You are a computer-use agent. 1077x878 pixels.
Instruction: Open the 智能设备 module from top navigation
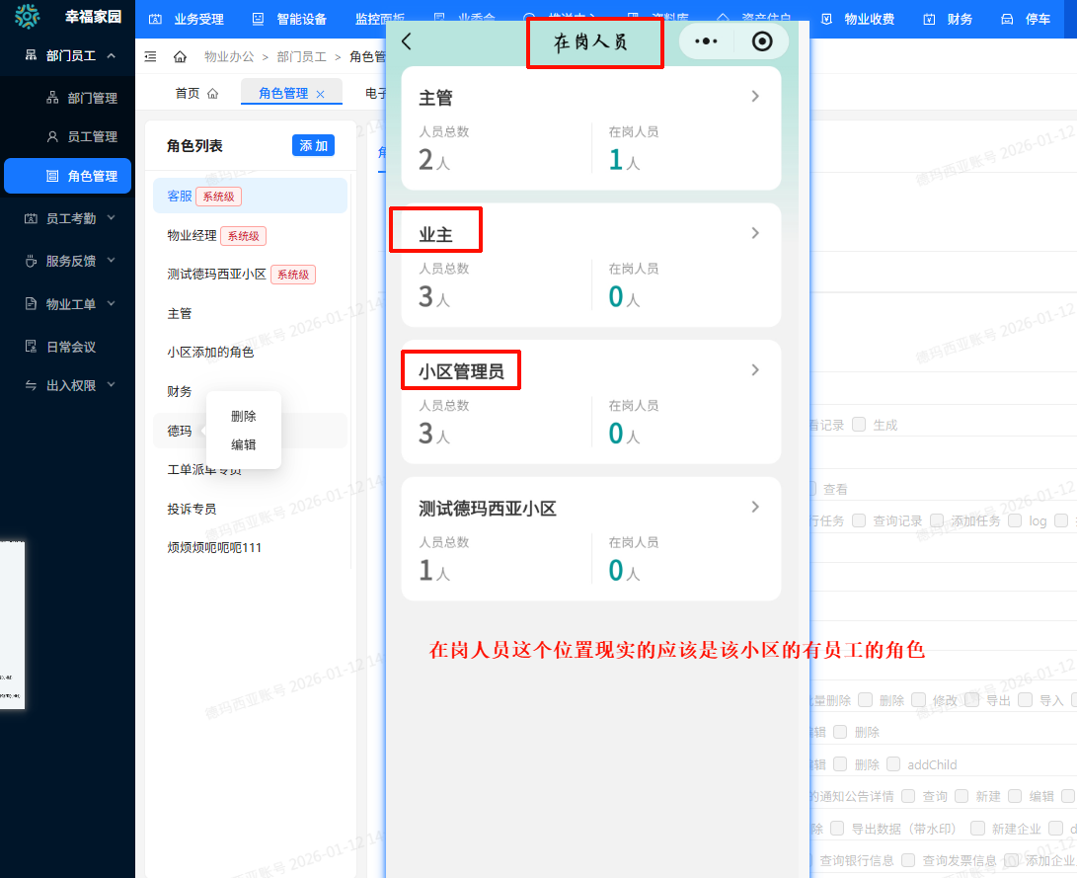click(x=295, y=18)
